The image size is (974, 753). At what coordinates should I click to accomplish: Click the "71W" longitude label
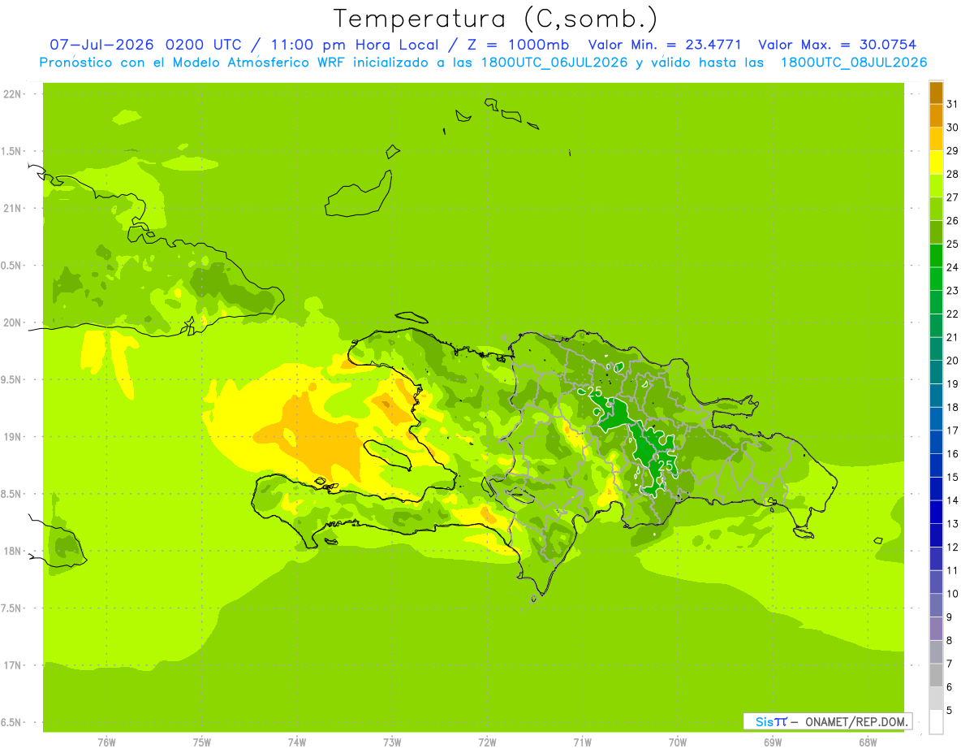coord(583,742)
